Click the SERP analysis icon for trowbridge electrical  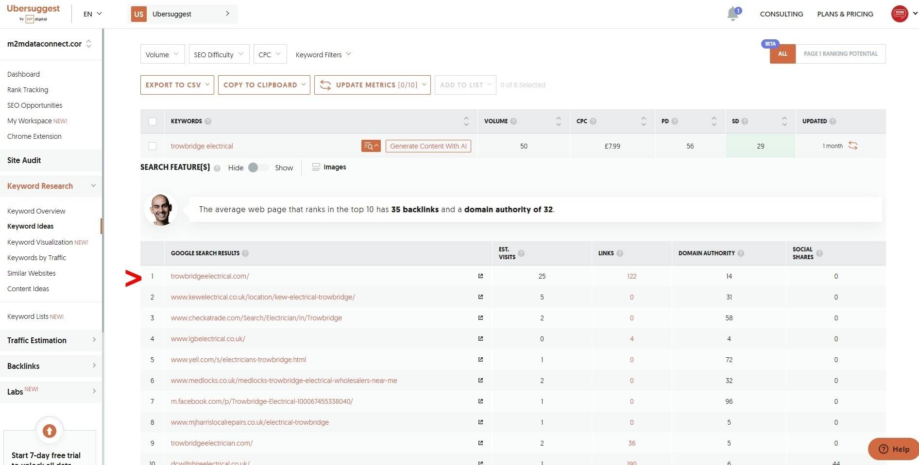pos(371,146)
